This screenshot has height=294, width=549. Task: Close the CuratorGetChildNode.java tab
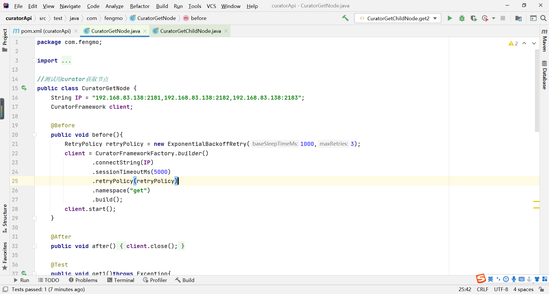tap(226, 31)
